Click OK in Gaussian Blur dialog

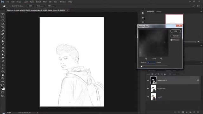click(176, 31)
